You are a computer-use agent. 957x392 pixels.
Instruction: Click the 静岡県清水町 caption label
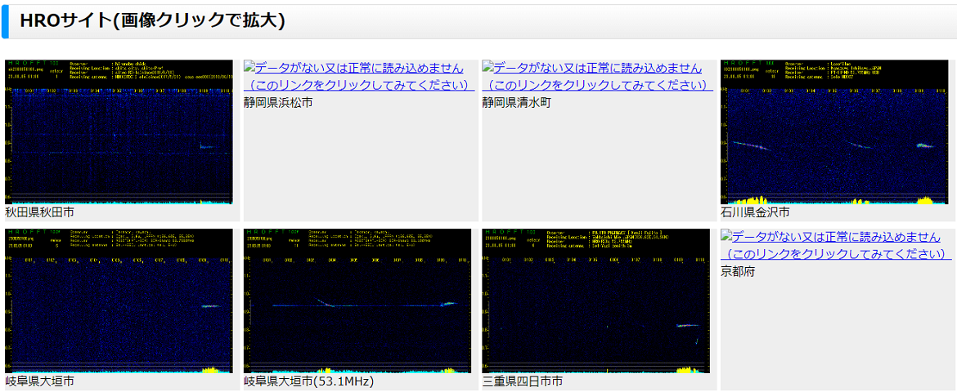pos(517,103)
